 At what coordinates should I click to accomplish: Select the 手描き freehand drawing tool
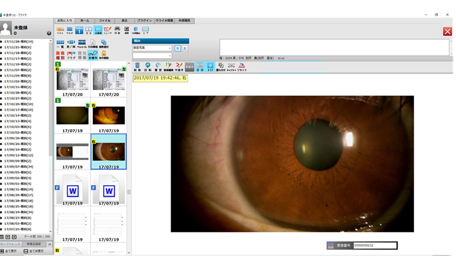point(179,67)
